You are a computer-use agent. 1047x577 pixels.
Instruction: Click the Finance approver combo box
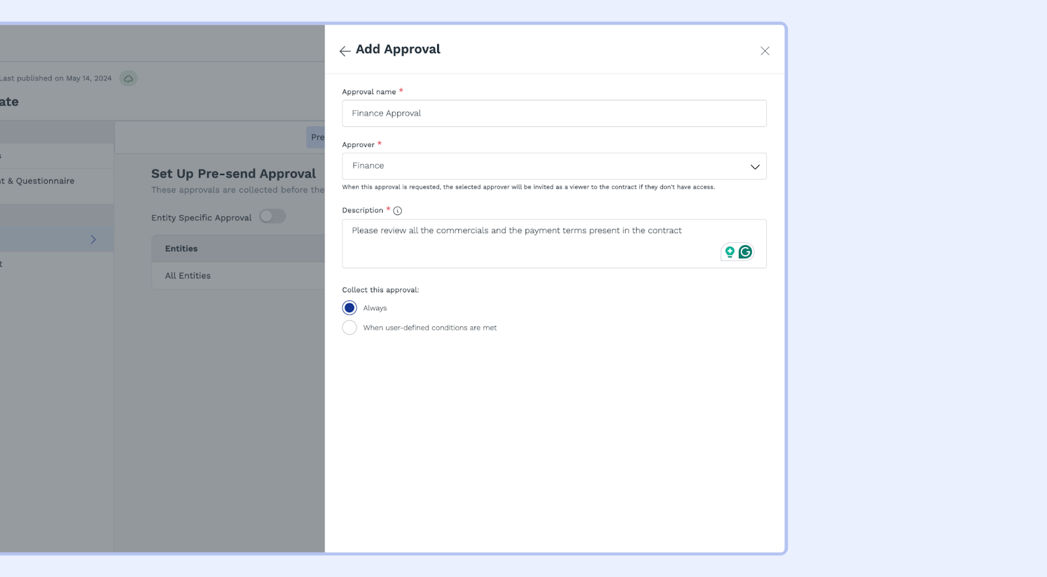pyautogui.click(x=543, y=166)
